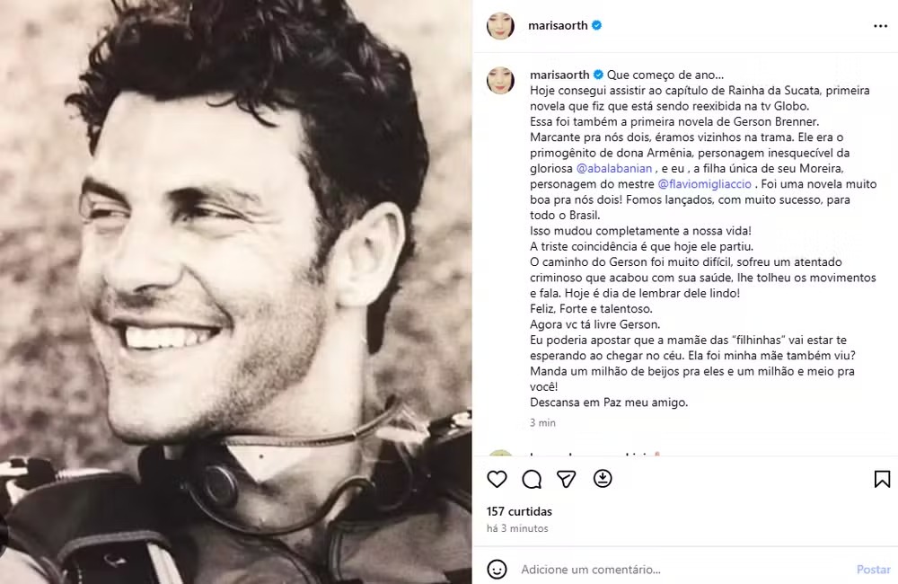Image resolution: width=898 pixels, height=584 pixels.
Task: Open marisaorth profile picture in header
Action: coord(500,26)
